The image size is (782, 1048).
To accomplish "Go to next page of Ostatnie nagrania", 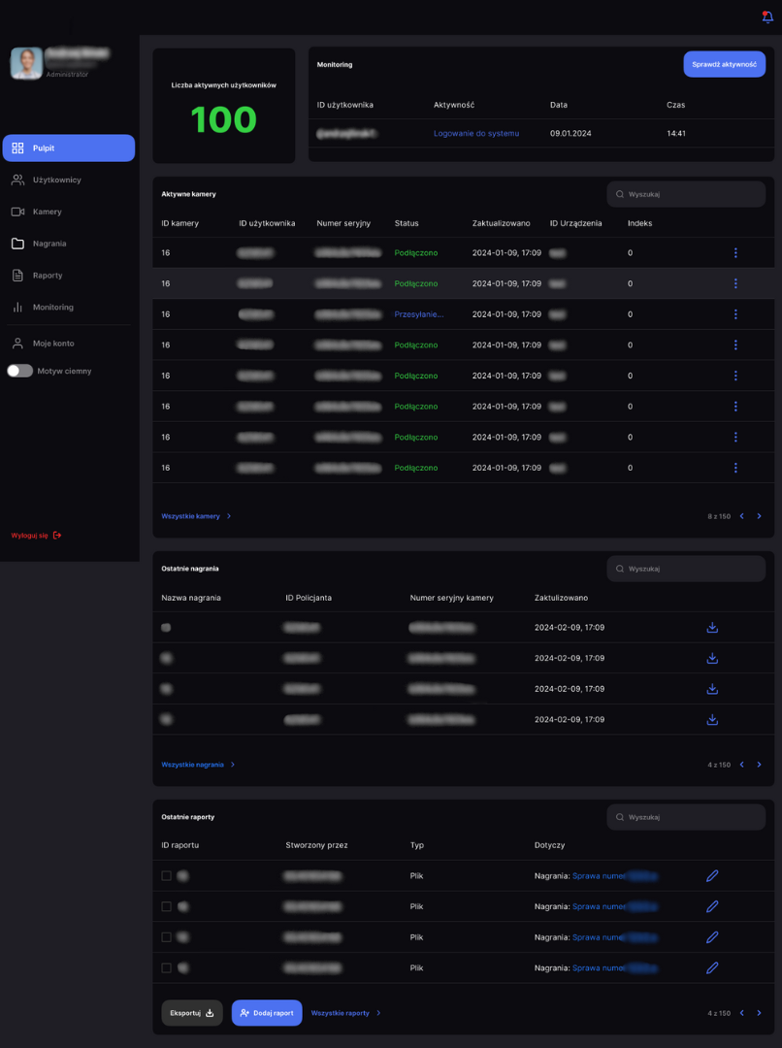I will pyautogui.click(x=760, y=765).
